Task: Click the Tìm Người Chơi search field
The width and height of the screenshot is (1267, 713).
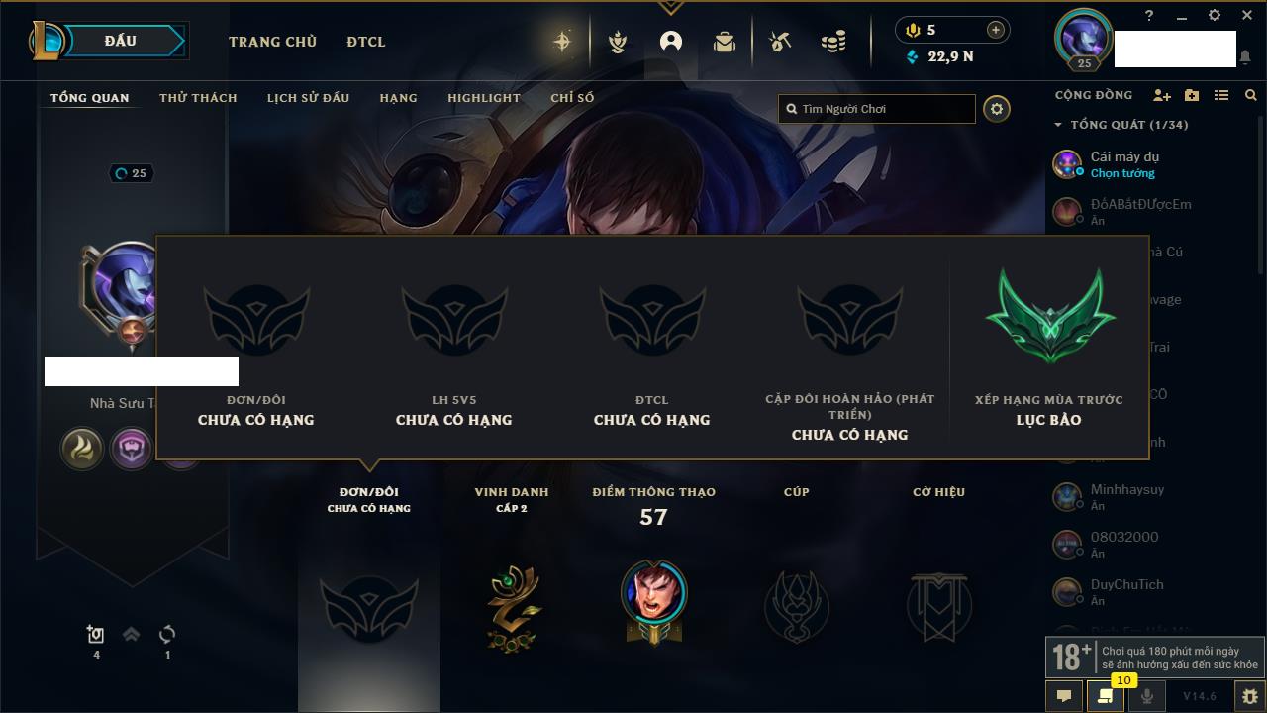Action: [x=877, y=109]
